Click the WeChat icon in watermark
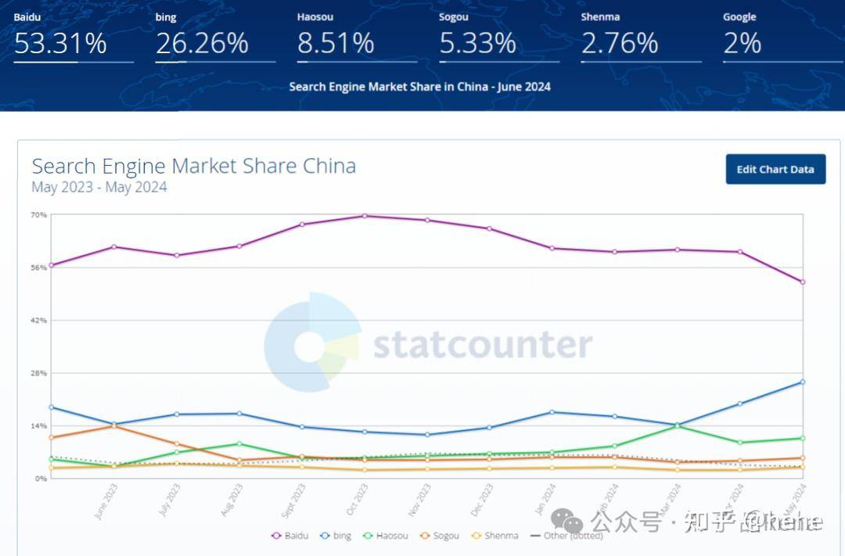Viewport: 845px width, 556px height. pos(566,521)
